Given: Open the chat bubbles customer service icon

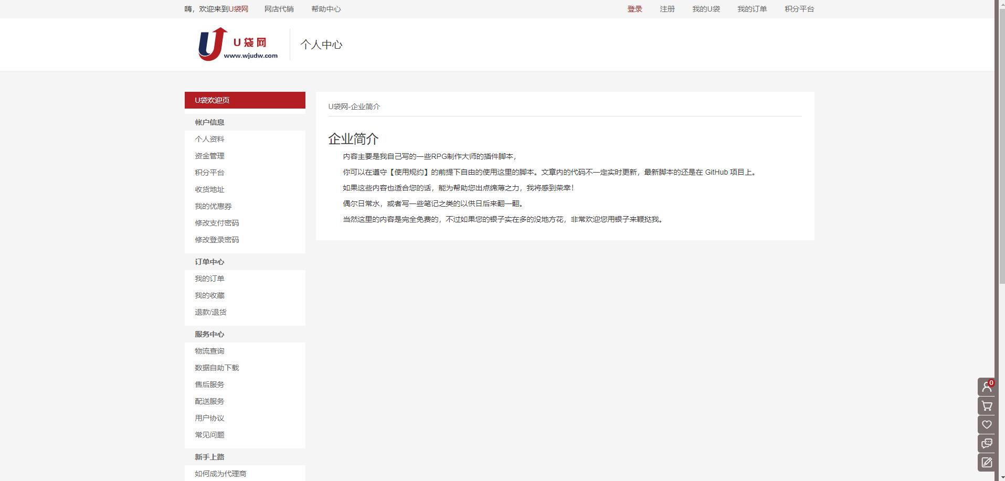Looking at the screenshot, I should [x=987, y=444].
